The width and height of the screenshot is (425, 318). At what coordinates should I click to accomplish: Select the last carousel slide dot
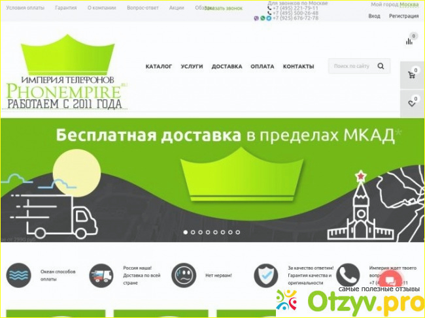point(237,232)
